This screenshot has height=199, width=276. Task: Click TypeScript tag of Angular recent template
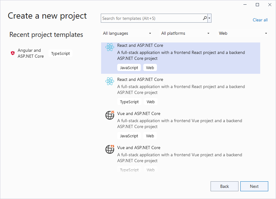(60, 53)
